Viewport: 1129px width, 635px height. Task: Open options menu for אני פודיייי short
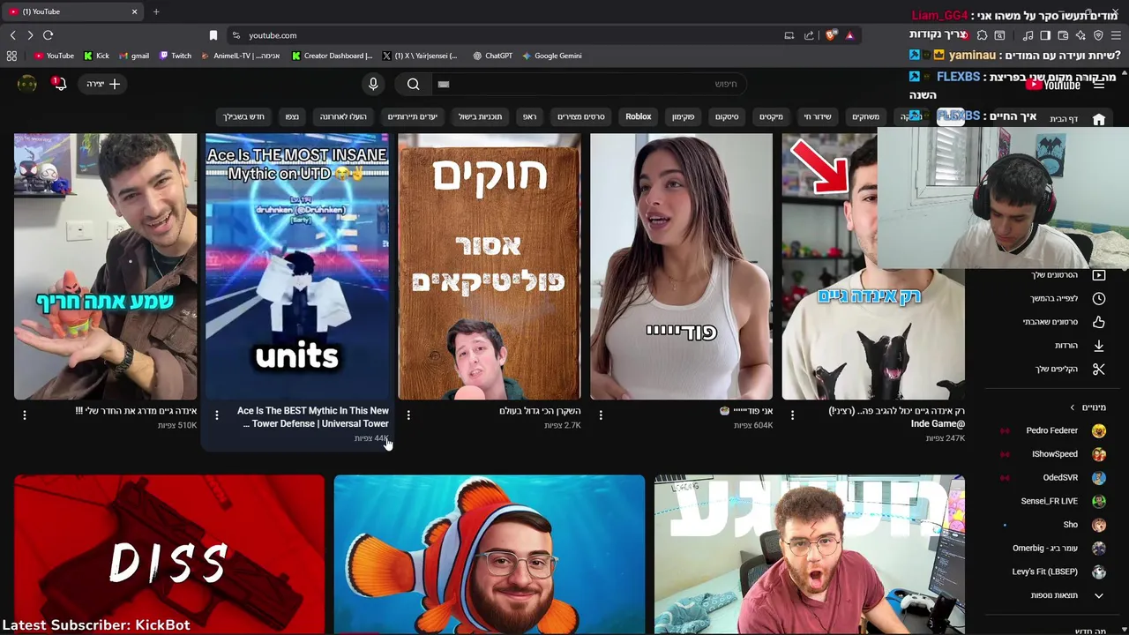coord(601,415)
